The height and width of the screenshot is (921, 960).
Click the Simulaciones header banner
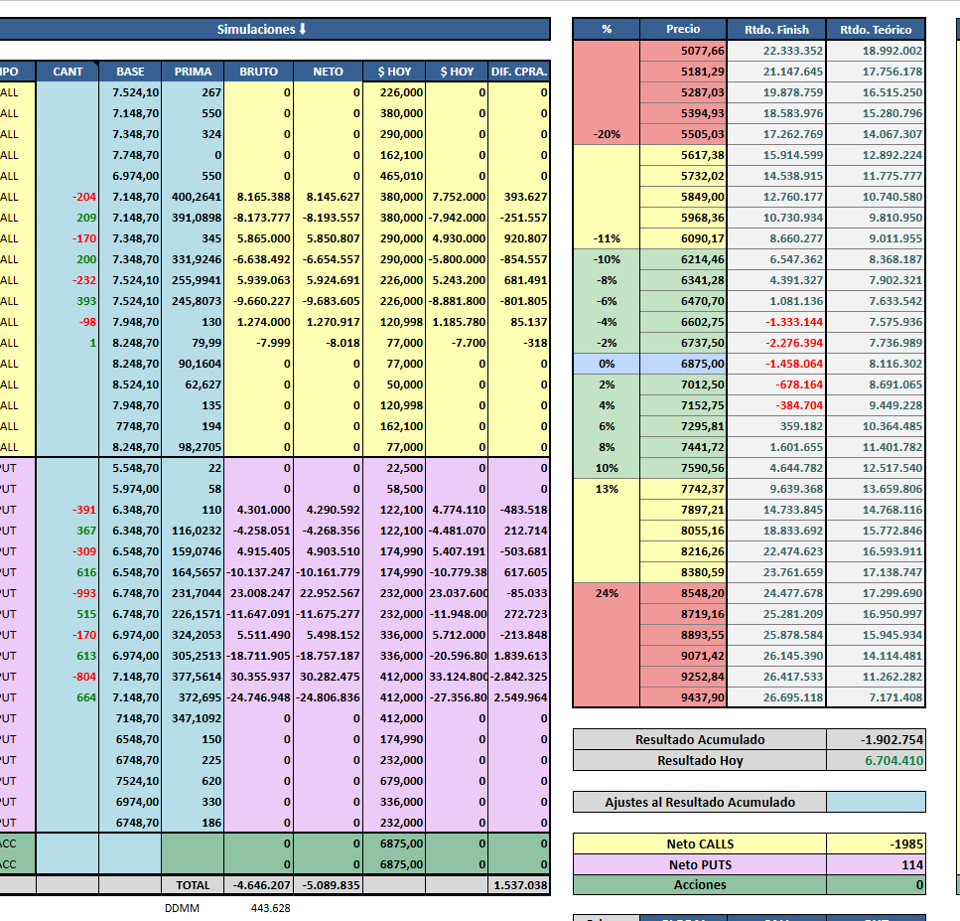pos(262,30)
